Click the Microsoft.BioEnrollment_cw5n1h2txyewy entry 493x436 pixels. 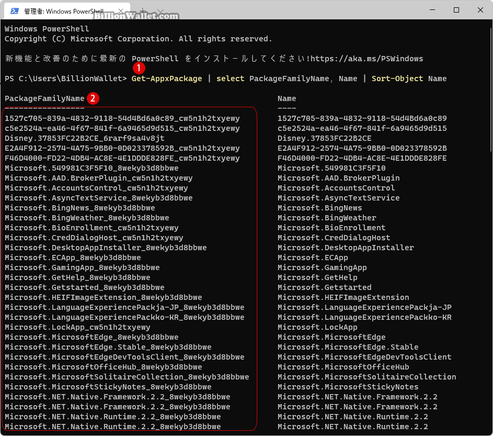click(91, 228)
